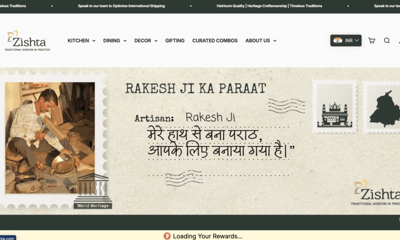Click the Zishta logo in header
400x240 pixels.
pyautogui.click(x=27, y=40)
